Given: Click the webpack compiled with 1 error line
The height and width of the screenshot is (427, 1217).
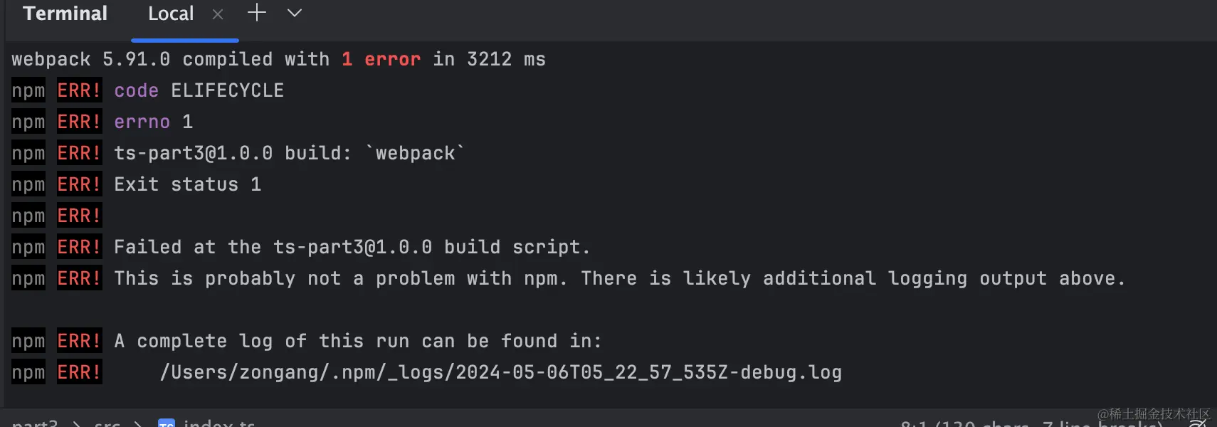Looking at the screenshot, I should [x=278, y=59].
